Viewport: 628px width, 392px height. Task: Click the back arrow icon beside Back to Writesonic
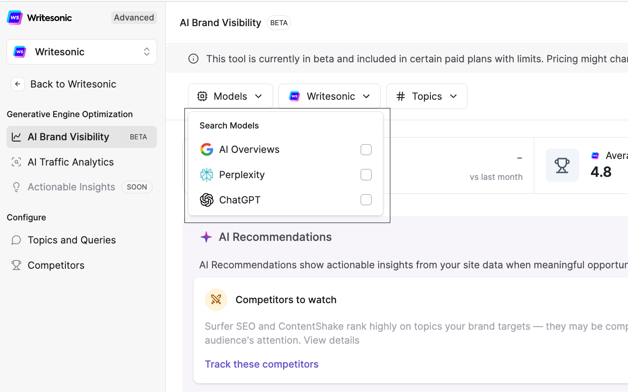pyautogui.click(x=17, y=84)
